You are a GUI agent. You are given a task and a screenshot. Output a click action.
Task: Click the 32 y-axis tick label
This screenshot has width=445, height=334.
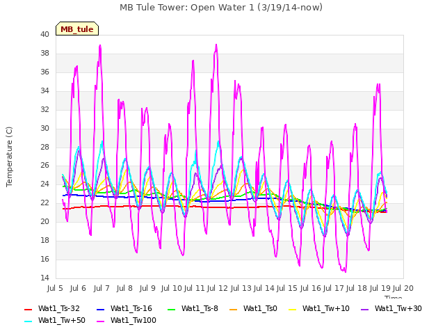(x=44, y=110)
